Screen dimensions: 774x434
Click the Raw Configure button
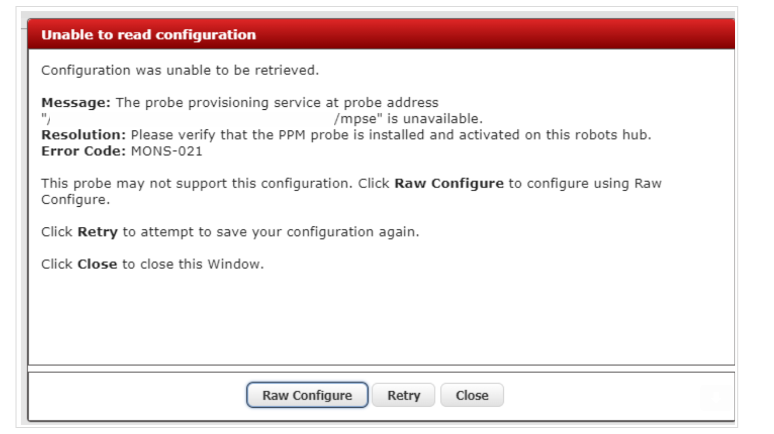click(307, 395)
